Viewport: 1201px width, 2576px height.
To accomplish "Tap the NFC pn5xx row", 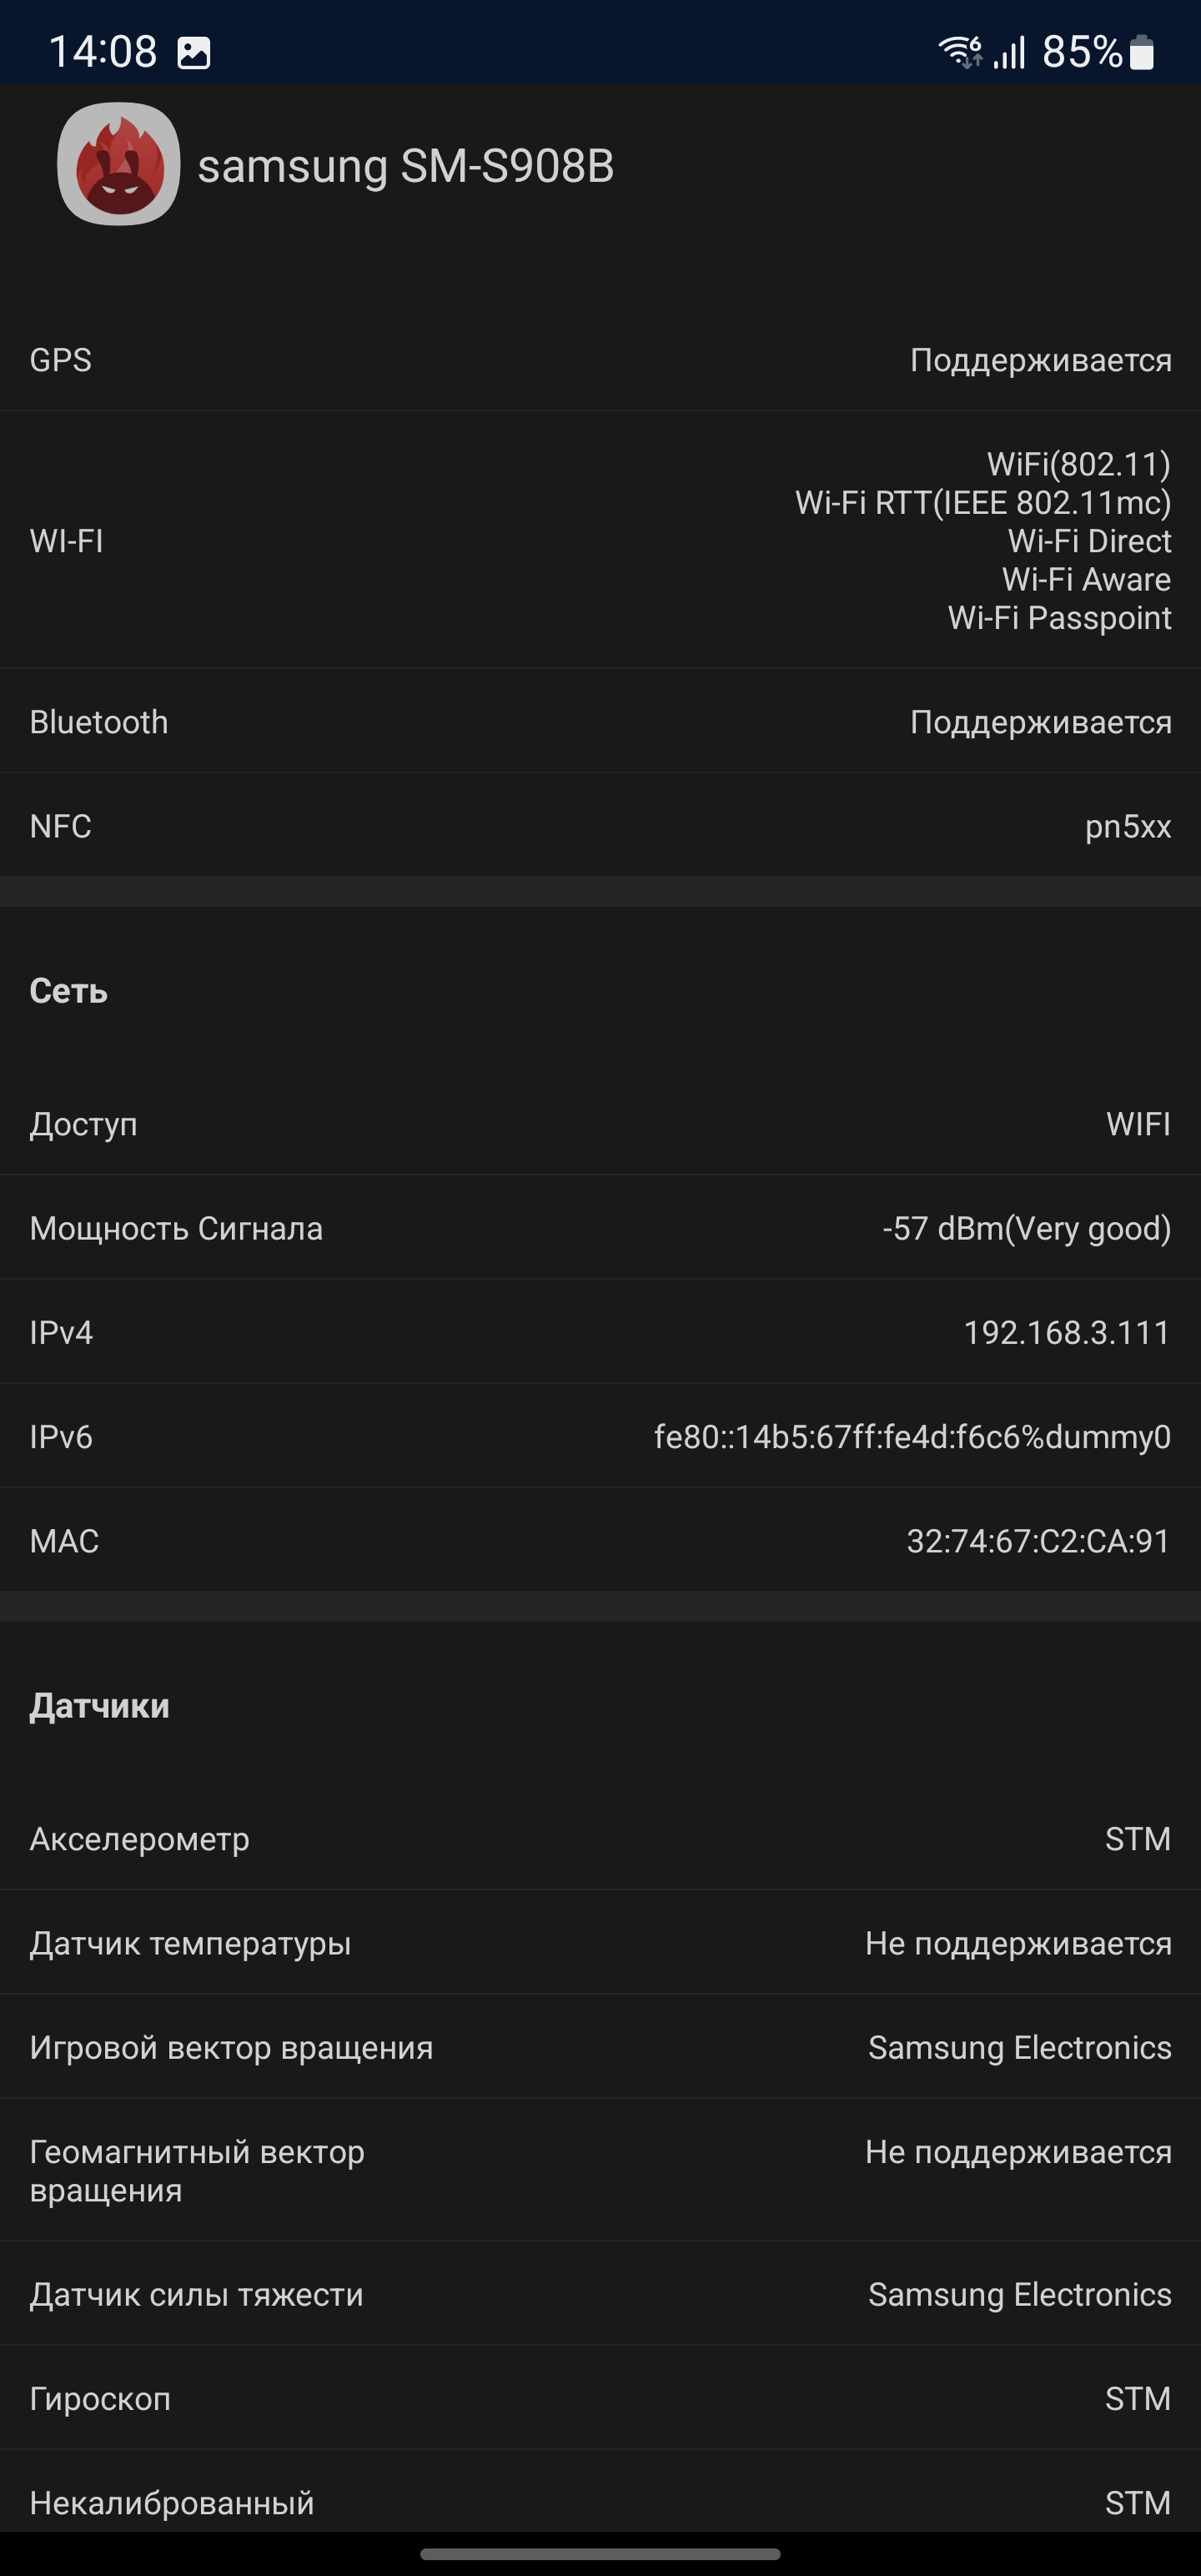I will click(600, 826).
